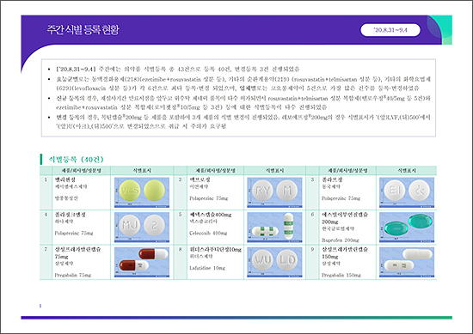Select the blank yellow tablet in row 1
Viewport: 473px width, 334px height.
click(x=154, y=190)
